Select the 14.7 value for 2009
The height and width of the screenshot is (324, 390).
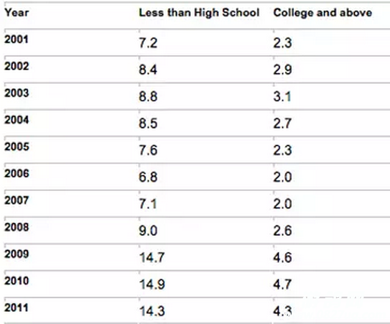coord(152,257)
